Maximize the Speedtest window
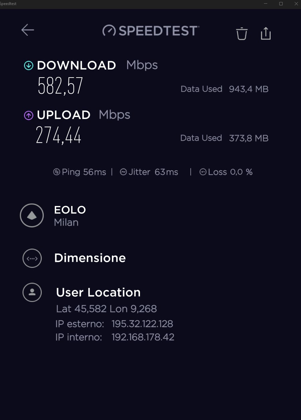The image size is (301, 420). [x=281, y=4]
